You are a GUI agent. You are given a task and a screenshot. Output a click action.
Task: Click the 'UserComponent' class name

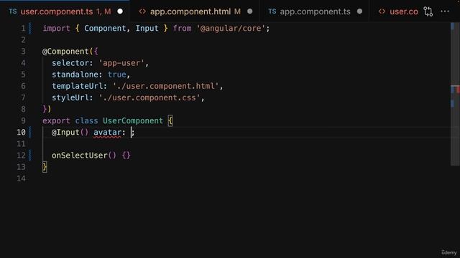pyautogui.click(x=133, y=121)
